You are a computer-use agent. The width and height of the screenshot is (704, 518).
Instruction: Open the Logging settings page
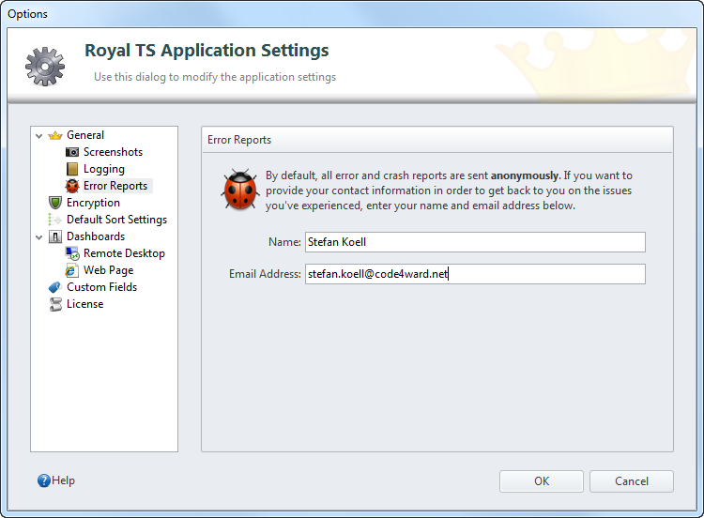point(104,169)
